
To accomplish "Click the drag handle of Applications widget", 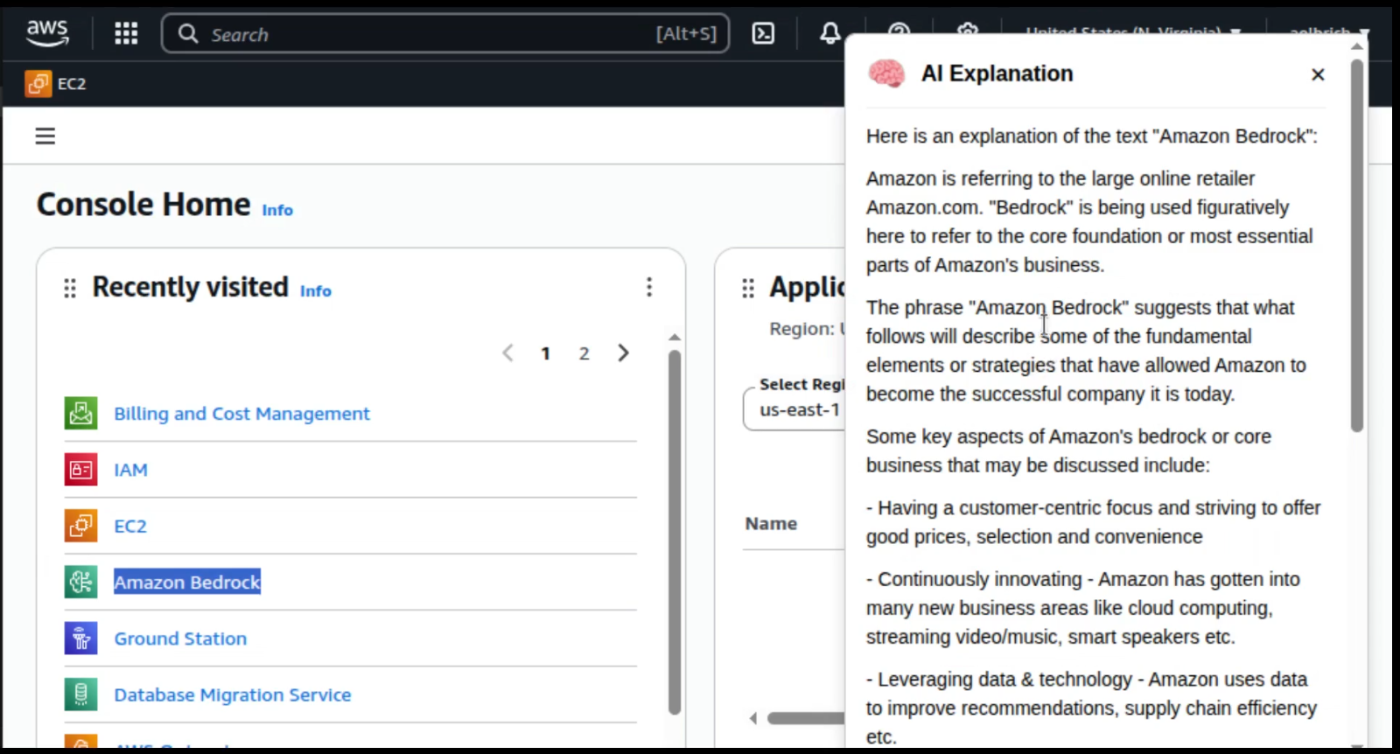I will pos(748,288).
